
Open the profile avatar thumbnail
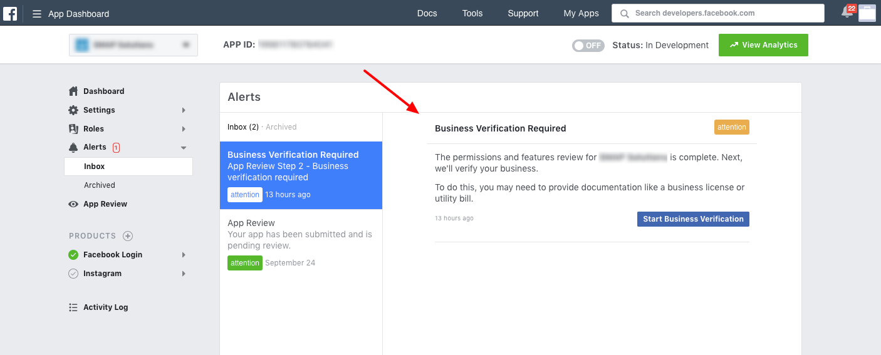(x=867, y=13)
